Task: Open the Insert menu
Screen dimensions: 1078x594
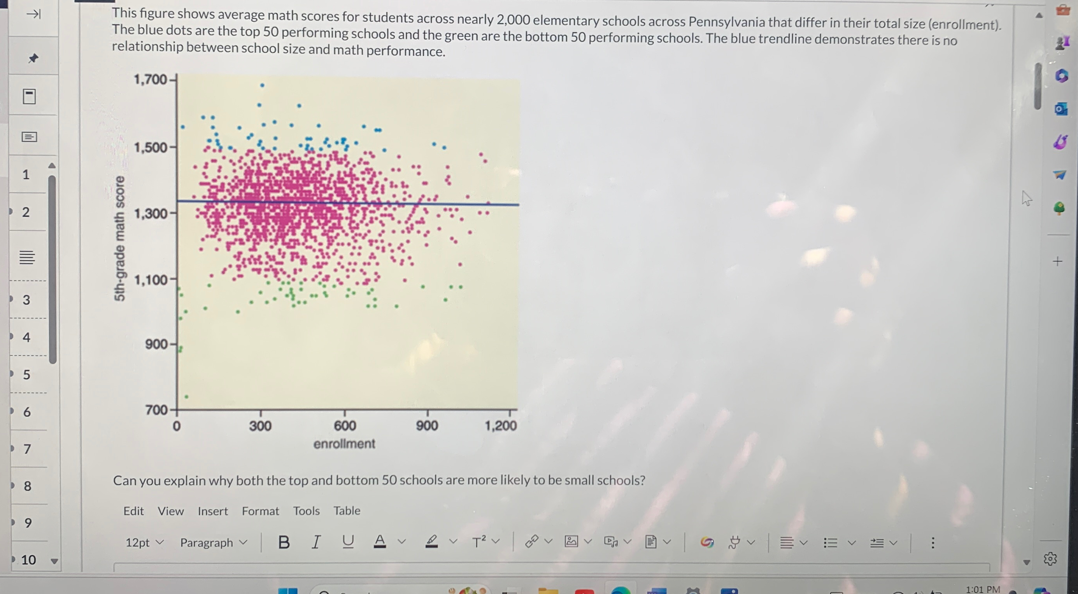Action: (x=213, y=511)
